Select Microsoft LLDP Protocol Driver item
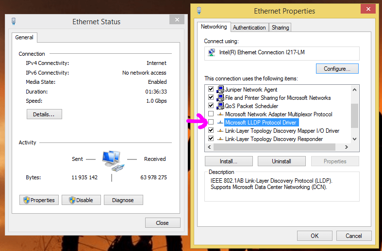Image resolution: width=382 pixels, height=251 pixels. click(261, 123)
